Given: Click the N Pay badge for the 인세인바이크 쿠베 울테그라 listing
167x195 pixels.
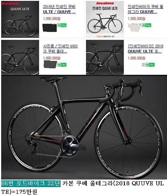Looking at the screenshot, I should coord(147,25).
